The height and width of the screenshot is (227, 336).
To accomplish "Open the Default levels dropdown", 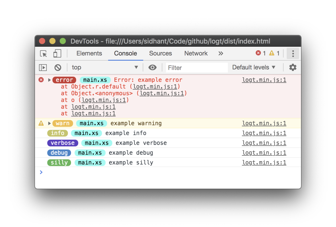I will click(x=254, y=67).
